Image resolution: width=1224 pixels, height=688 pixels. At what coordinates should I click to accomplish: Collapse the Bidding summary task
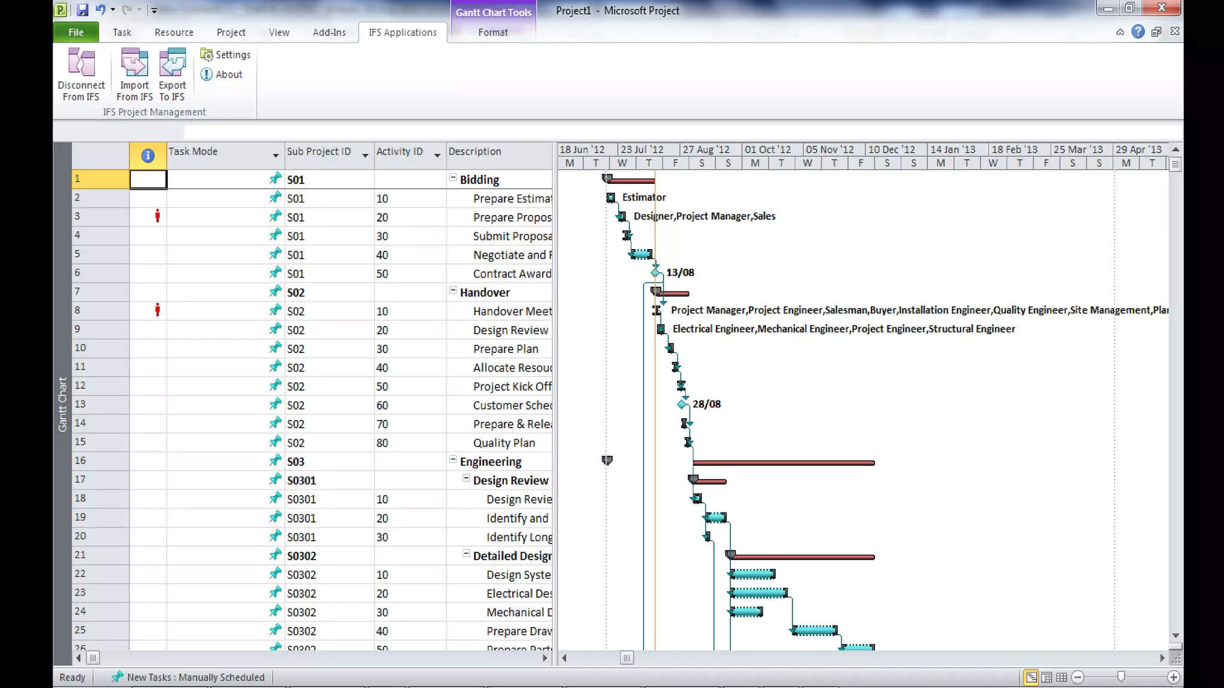click(x=453, y=178)
